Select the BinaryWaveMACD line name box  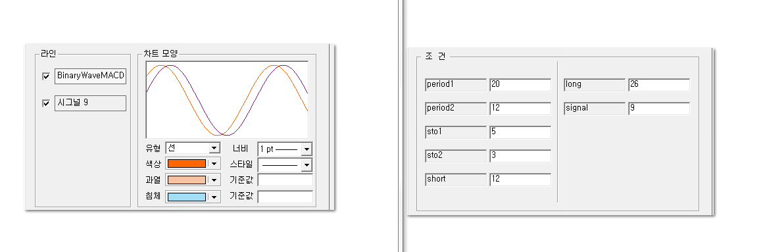(90, 76)
